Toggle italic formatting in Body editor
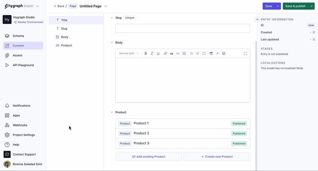The width and height of the screenshot is (318, 171). coord(152,53)
